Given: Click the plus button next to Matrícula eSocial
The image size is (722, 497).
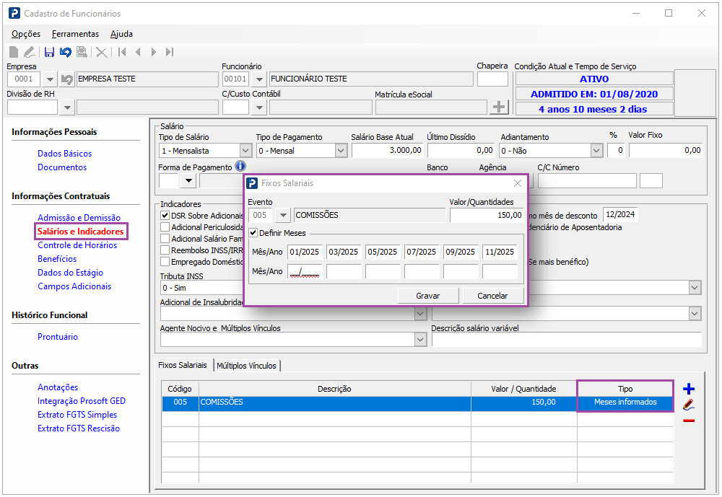Looking at the screenshot, I should [499, 107].
